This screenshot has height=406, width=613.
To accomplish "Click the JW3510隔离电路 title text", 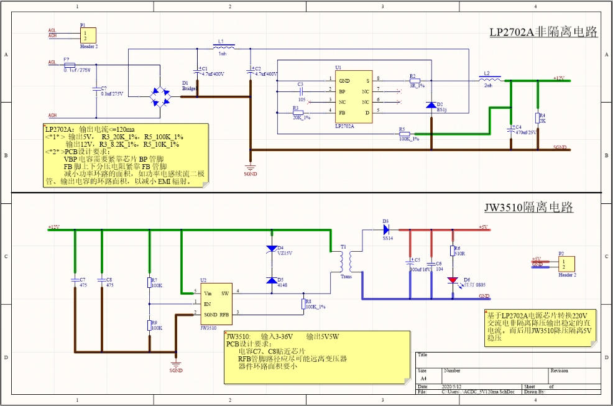I will [x=528, y=207].
